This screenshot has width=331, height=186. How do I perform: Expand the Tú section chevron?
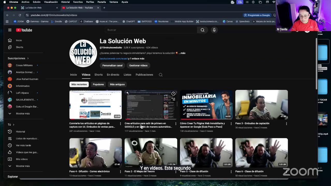[x=14, y=125]
